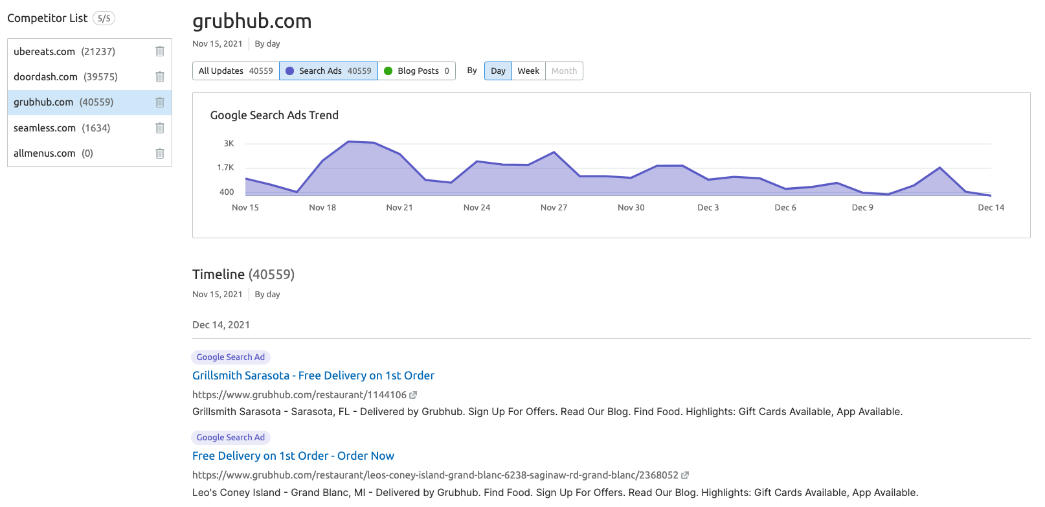The width and height of the screenshot is (1045, 507).
Task: Click the 3K y-axis label
Action: coord(229,144)
